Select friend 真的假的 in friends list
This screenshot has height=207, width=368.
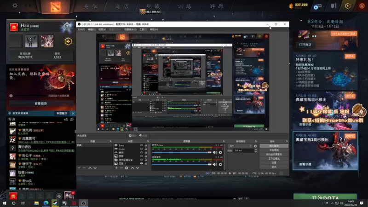(41, 148)
